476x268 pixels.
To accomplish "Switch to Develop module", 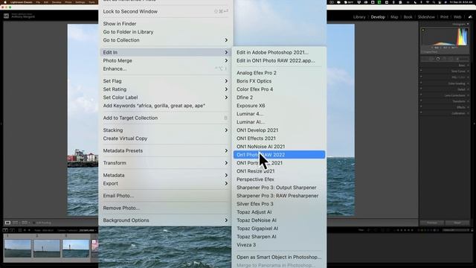I will 378,17.
